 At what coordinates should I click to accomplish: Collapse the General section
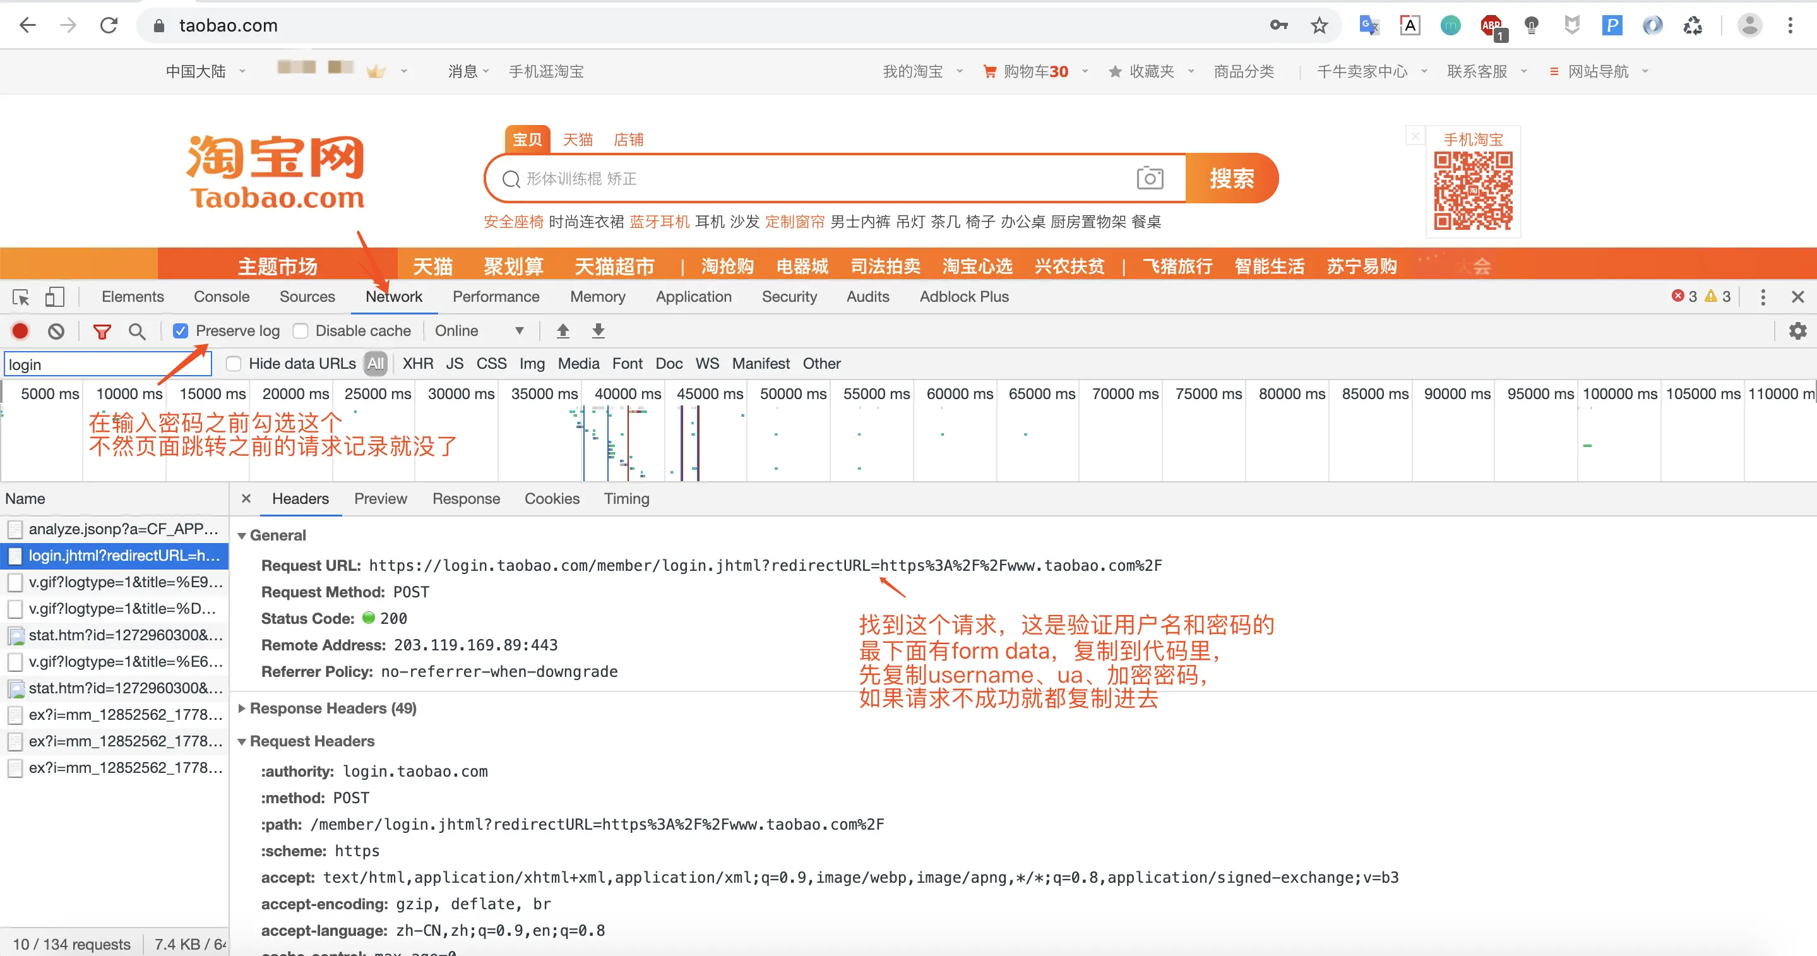242,535
